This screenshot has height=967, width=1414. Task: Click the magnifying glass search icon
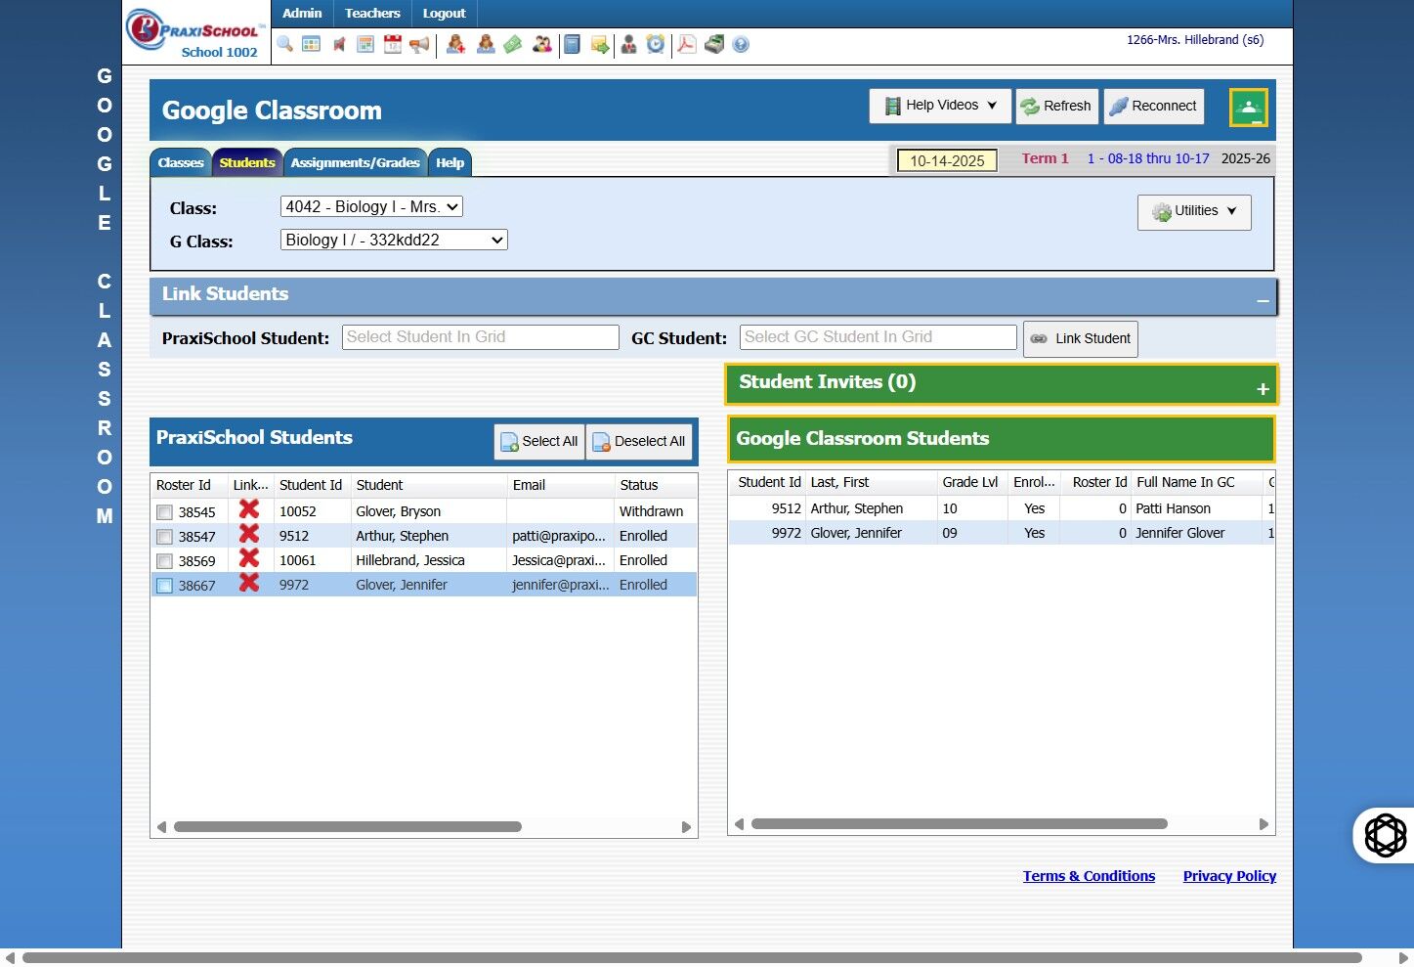(284, 44)
